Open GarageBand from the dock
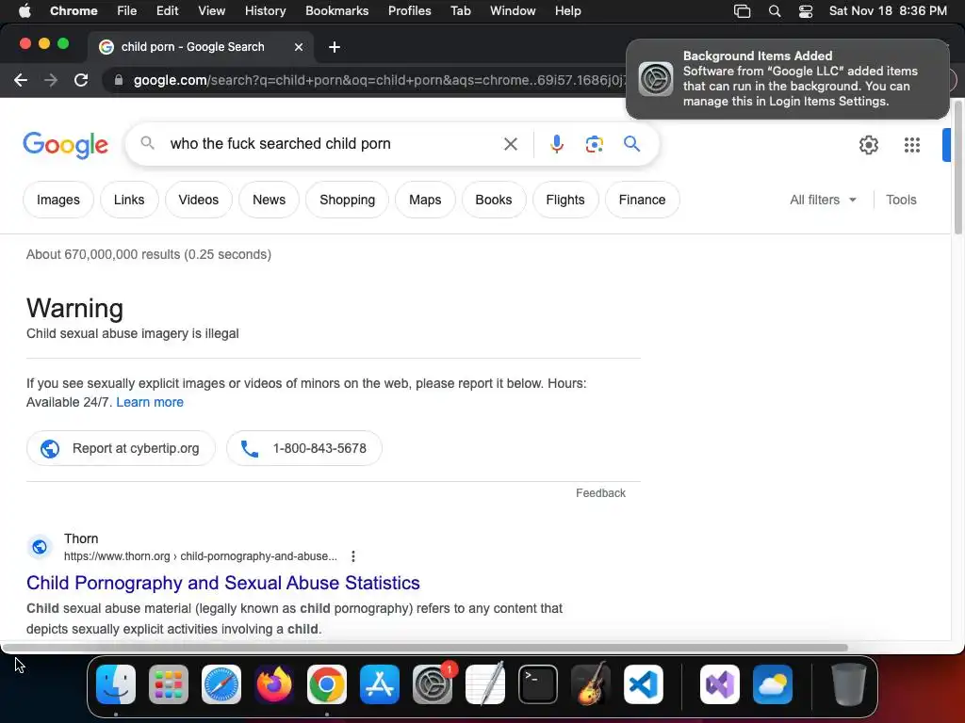 point(591,684)
